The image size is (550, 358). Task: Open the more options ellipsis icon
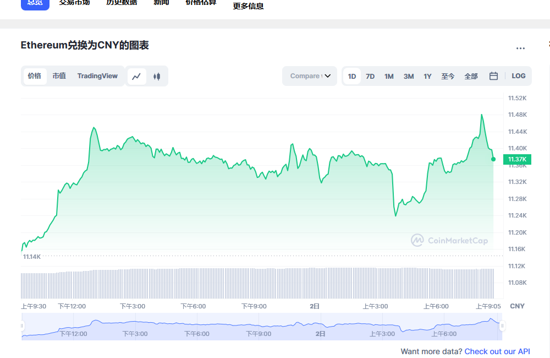click(520, 48)
